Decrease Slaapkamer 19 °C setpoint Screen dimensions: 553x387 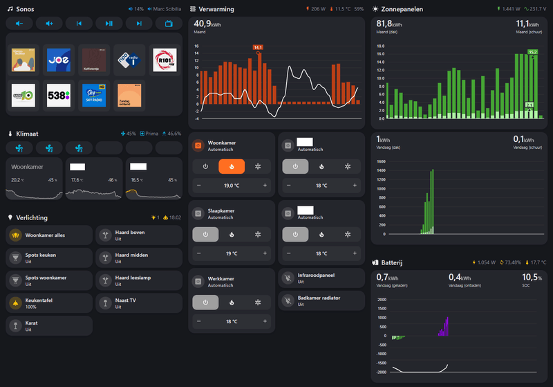[199, 253]
